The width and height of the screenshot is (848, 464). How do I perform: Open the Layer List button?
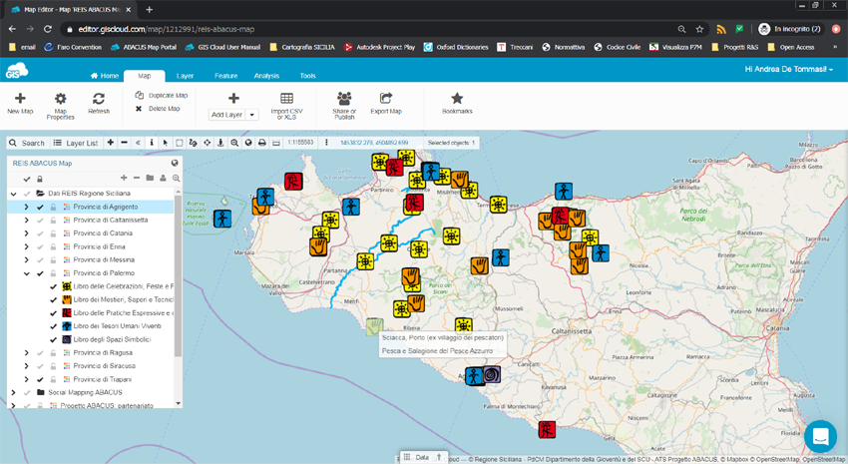76,143
